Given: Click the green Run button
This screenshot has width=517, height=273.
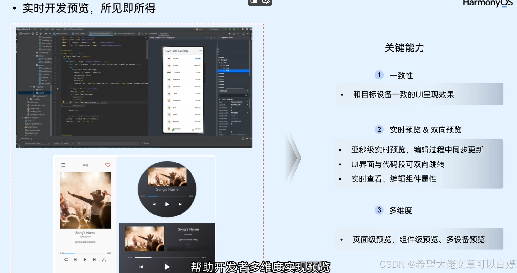Looking at the screenshot, I should 226,29.
